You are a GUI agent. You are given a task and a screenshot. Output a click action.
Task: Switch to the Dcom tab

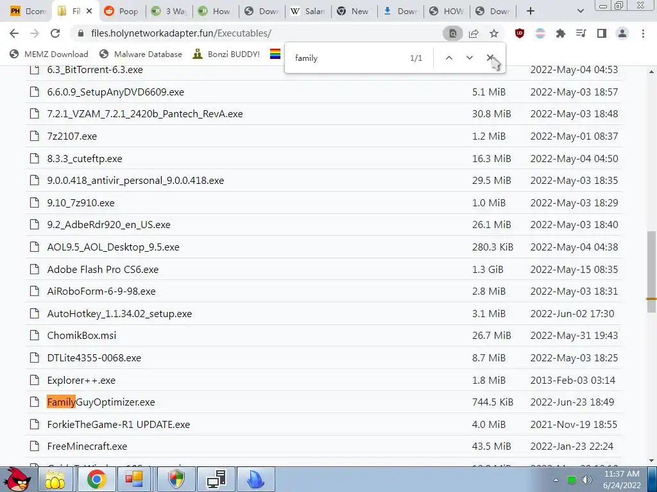pos(28,12)
